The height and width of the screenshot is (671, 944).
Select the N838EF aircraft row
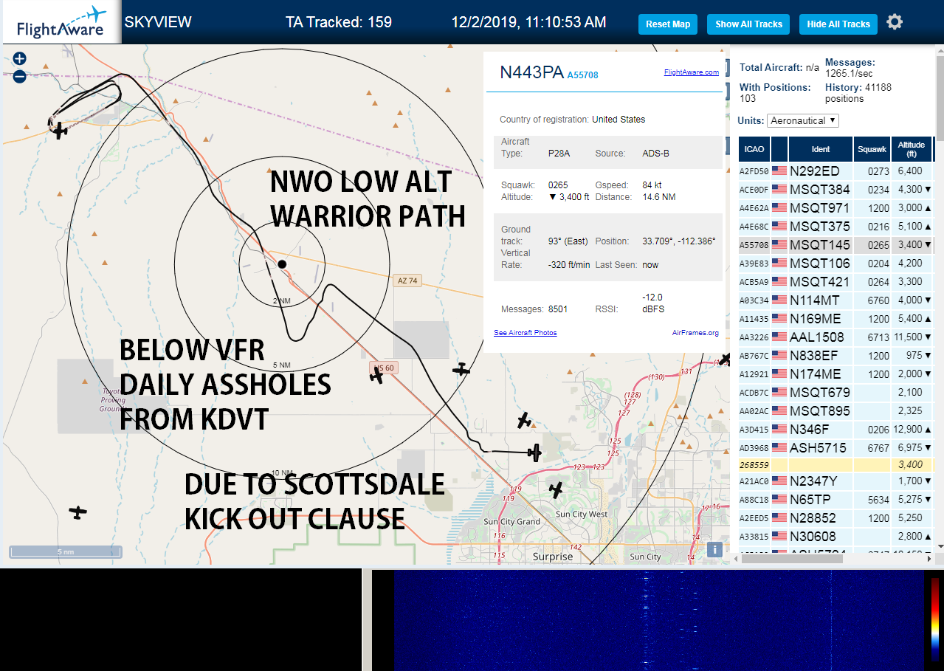[x=836, y=355]
